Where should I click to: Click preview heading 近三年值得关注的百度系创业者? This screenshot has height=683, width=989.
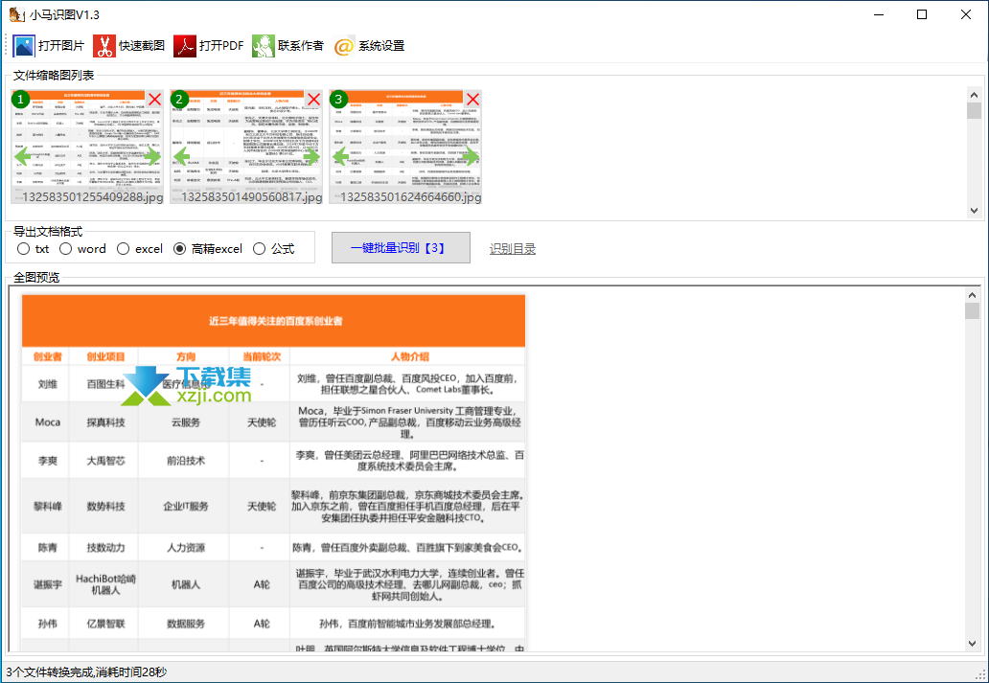point(276,321)
